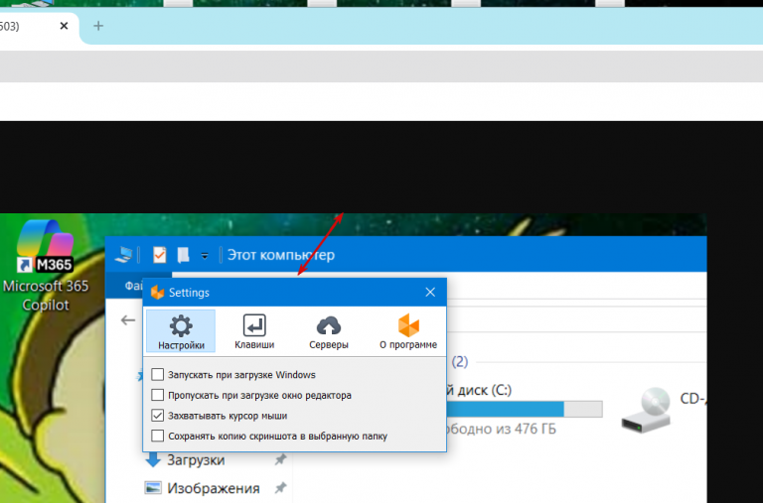
Task: Click the Этот компьютер window title
Action: pyautogui.click(x=281, y=255)
